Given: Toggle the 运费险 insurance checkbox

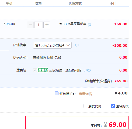Looking at the screenshot, I should click(x=35, y=70).
